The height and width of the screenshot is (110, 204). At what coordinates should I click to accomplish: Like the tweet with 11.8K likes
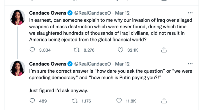(x=119, y=101)
